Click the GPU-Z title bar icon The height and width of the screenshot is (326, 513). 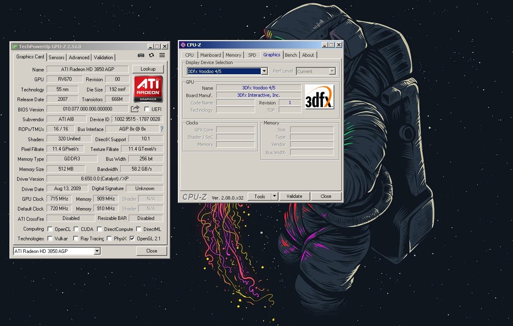click(x=15, y=47)
